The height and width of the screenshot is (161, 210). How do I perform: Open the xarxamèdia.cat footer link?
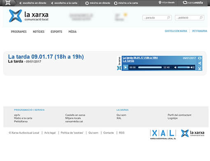pos(74,122)
